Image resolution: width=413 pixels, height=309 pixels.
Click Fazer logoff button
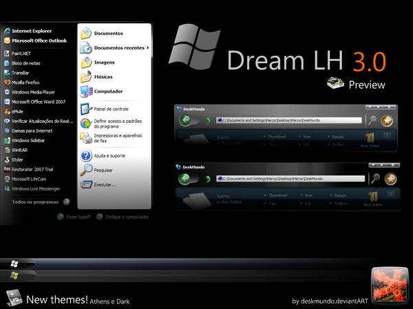click(74, 217)
